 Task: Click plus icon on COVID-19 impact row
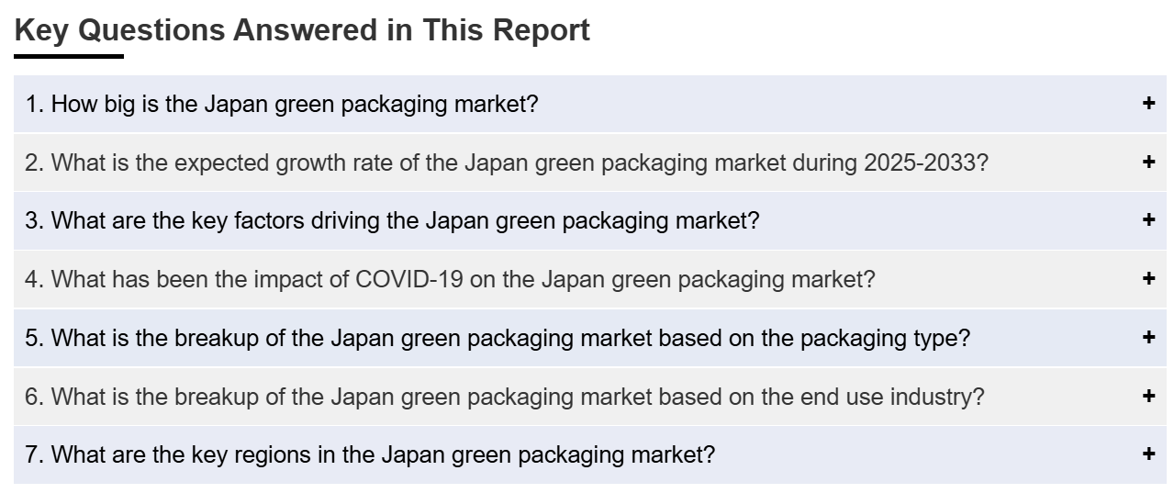[x=1148, y=278]
